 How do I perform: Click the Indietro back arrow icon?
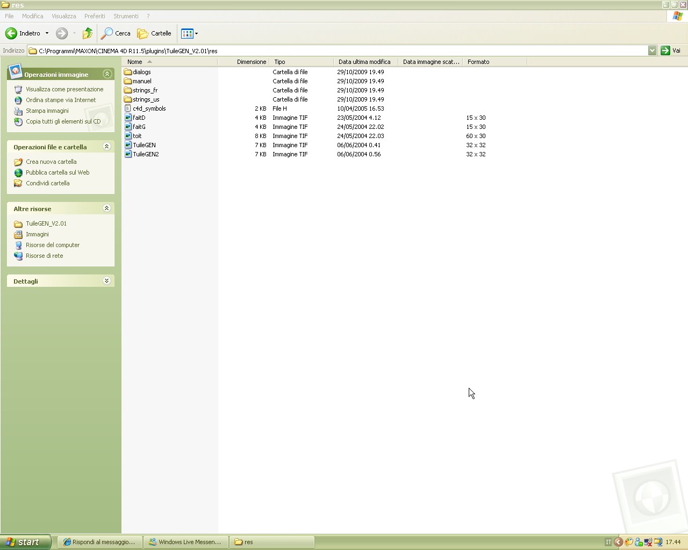click(x=11, y=33)
